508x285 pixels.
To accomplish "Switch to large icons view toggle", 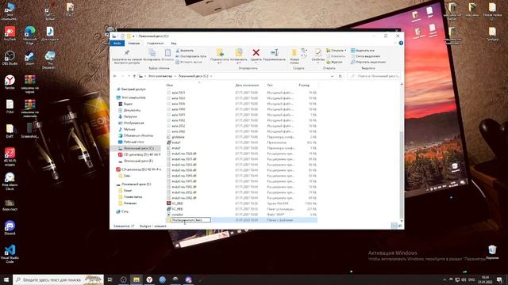I will tap(400, 226).
